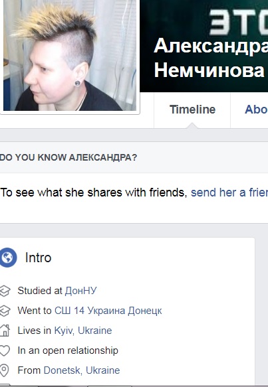Click the location pin icon beside From
The image size is (268, 387).
4,370
